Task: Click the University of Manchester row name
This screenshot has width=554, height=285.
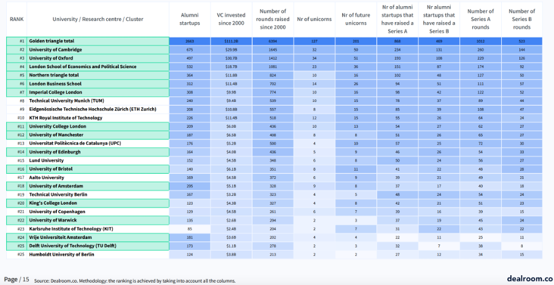Action: pyautogui.click(x=56, y=135)
